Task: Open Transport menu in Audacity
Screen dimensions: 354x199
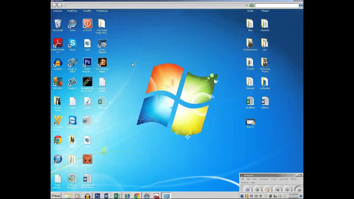Action: (x=264, y=179)
